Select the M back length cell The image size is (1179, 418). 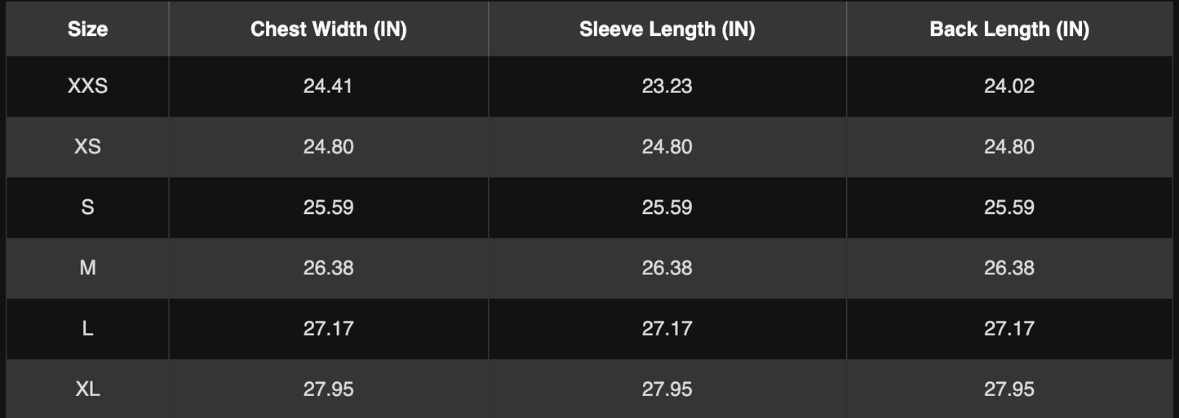(1008, 268)
